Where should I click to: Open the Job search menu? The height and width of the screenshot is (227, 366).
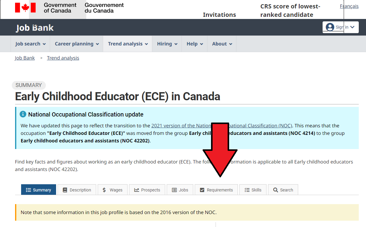coord(30,44)
